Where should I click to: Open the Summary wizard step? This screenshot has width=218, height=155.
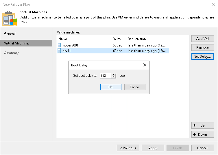coord(12,53)
